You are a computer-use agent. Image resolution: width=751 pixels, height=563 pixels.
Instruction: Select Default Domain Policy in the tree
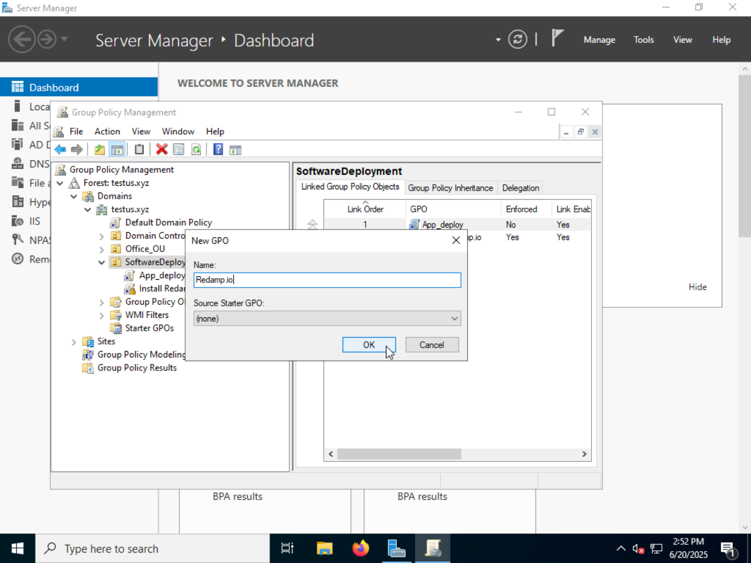pos(168,223)
